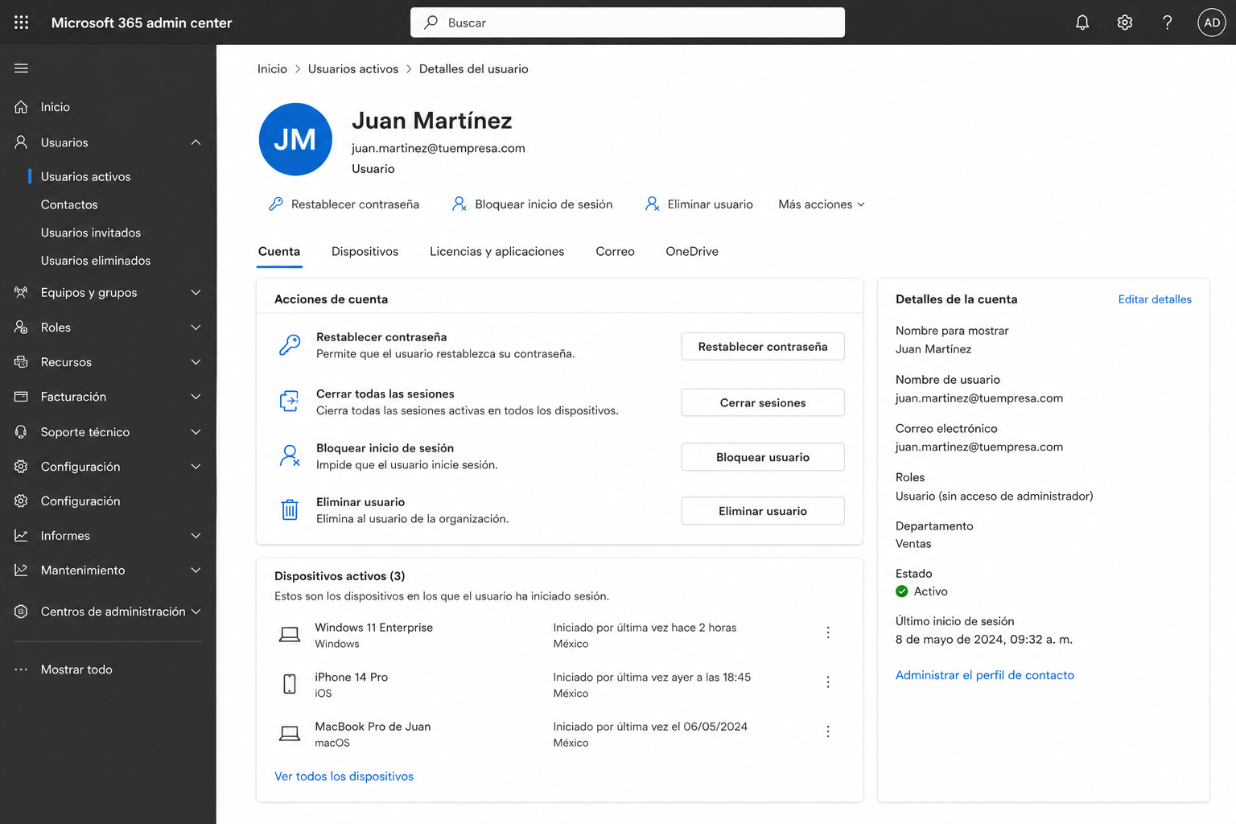The width and height of the screenshot is (1236, 824).
Task: Open Ver todos los dispositivos link
Action: (x=344, y=777)
